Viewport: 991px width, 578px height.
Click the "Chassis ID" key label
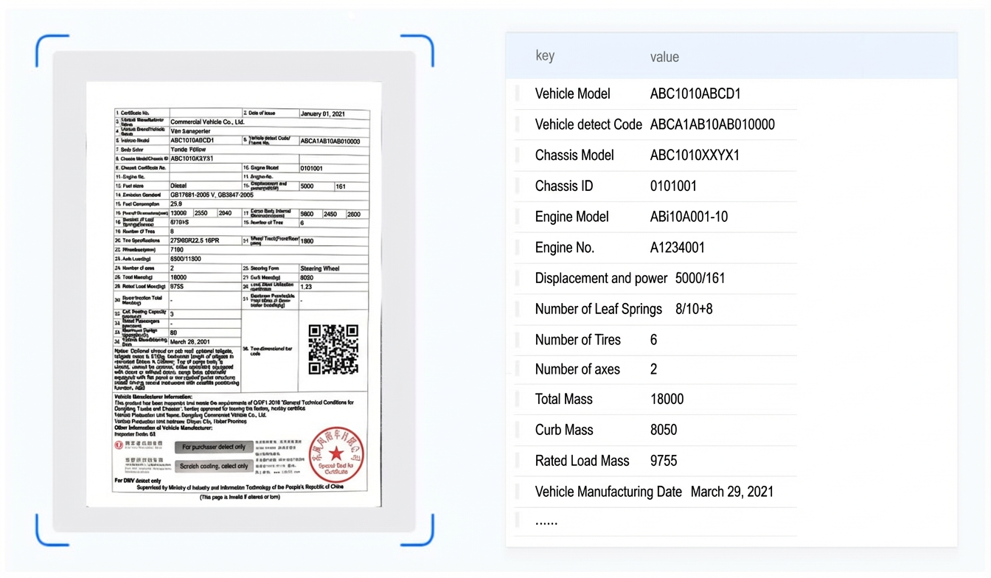tap(564, 186)
